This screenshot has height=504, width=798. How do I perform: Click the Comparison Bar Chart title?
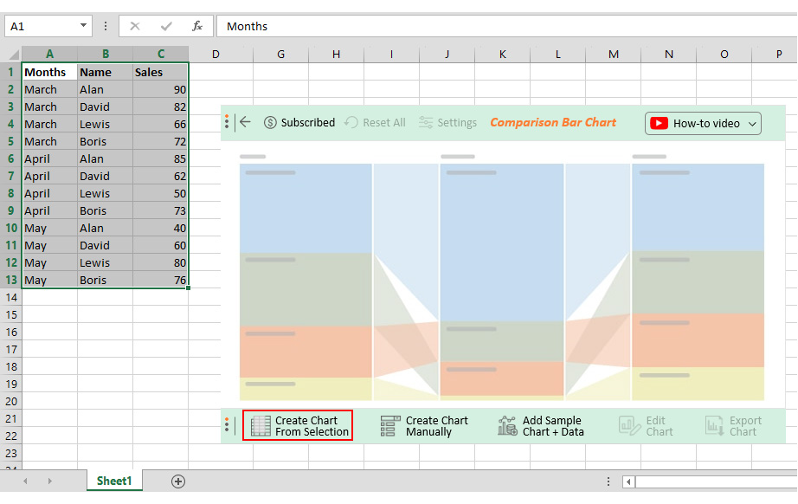pos(553,122)
